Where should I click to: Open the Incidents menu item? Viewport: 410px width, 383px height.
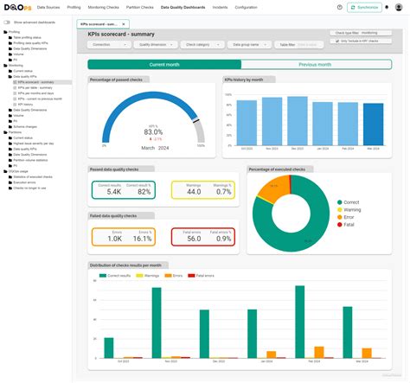220,7
